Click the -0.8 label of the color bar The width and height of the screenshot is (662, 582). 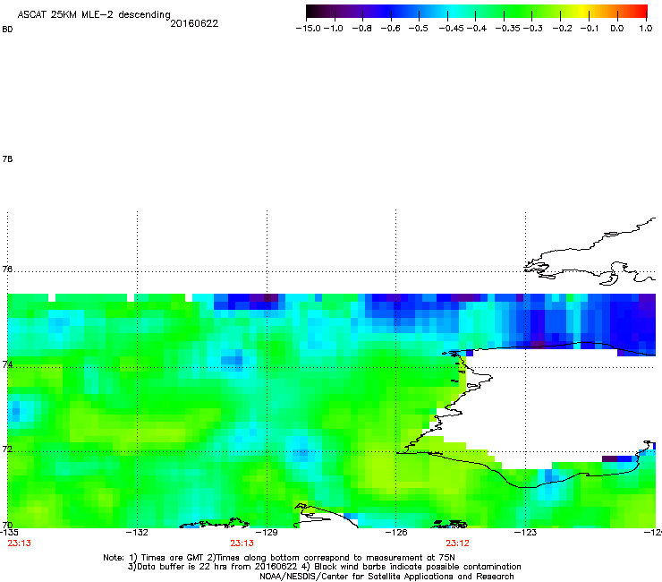tap(361, 29)
